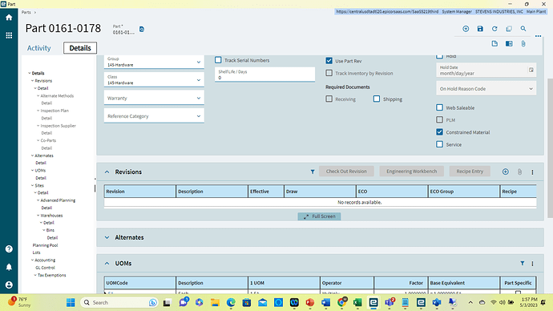Switch to the Activity tab

click(38, 48)
